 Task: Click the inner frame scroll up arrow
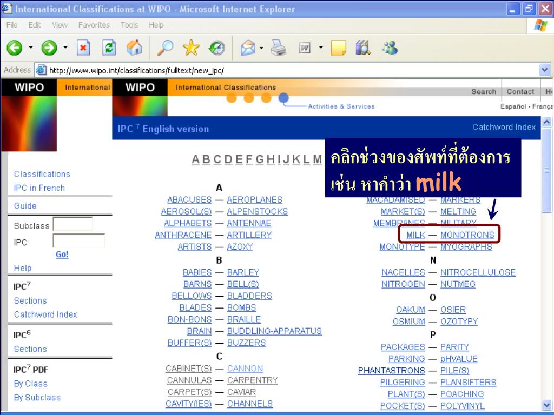[x=546, y=122]
